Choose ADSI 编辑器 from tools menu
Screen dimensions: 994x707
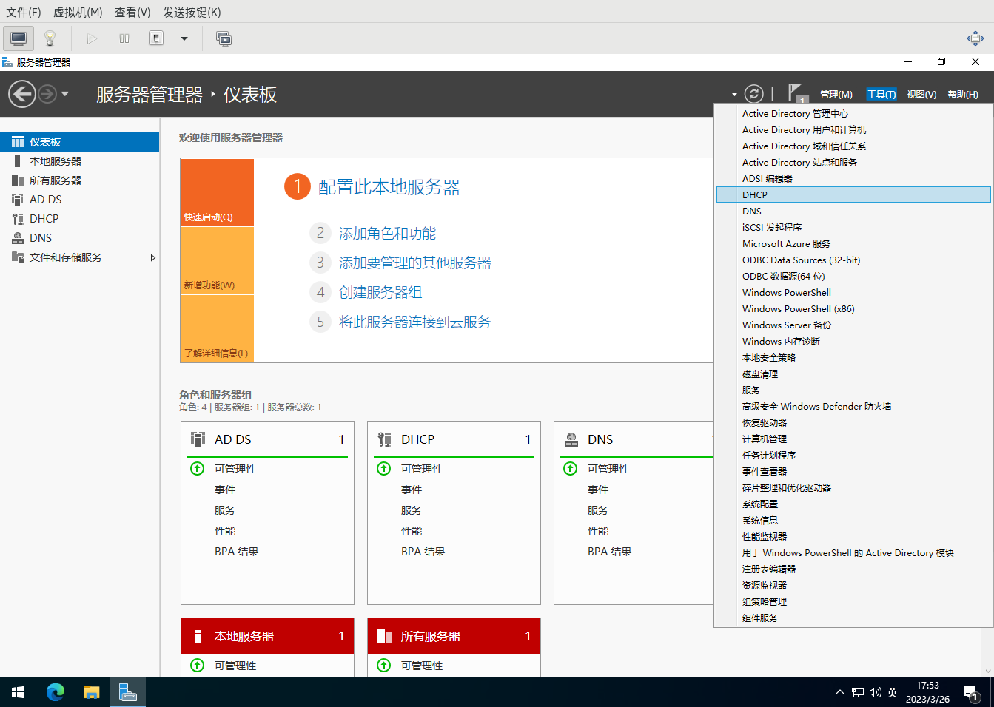pyautogui.click(x=853, y=179)
